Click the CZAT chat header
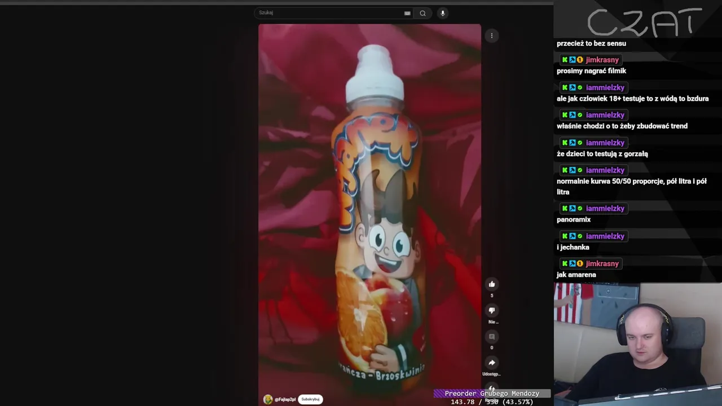 point(645,23)
